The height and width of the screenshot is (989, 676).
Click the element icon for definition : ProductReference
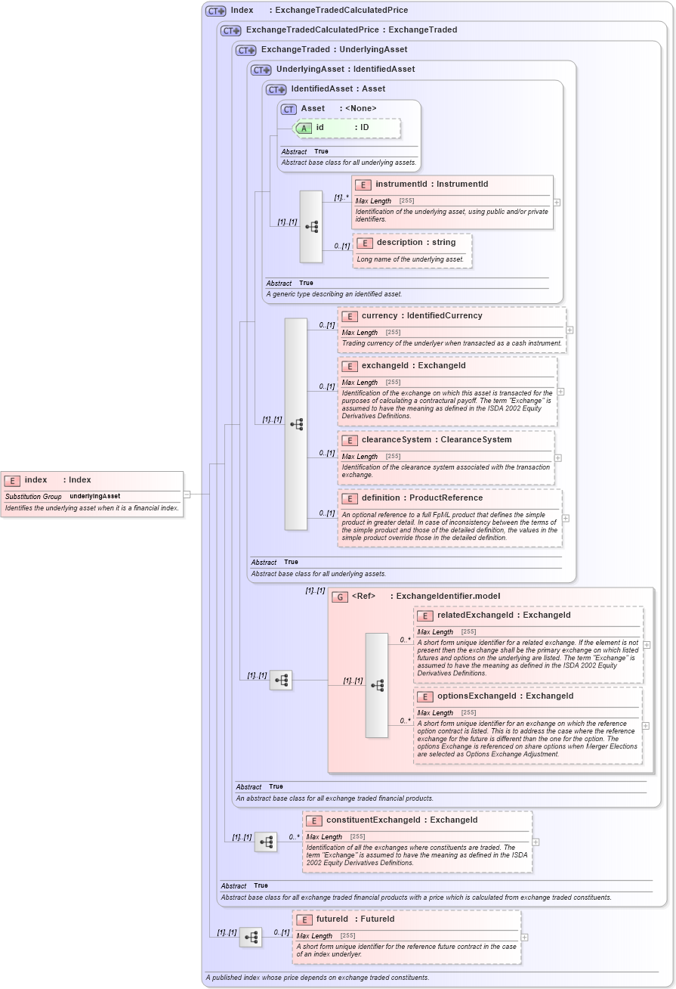pyautogui.click(x=350, y=498)
